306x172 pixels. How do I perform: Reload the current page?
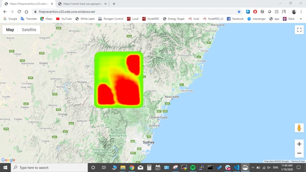pyautogui.click(x=19, y=12)
